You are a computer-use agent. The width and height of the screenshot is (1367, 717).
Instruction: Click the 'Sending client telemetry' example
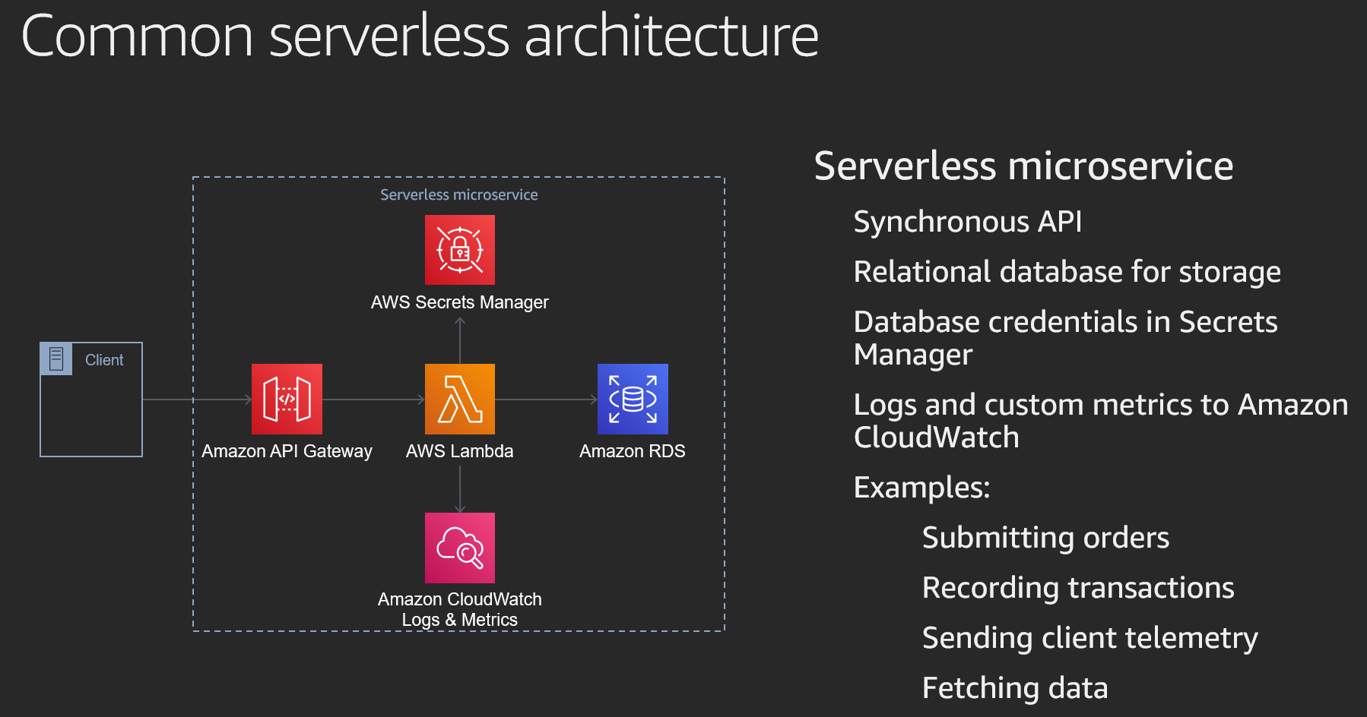click(1089, 638)
